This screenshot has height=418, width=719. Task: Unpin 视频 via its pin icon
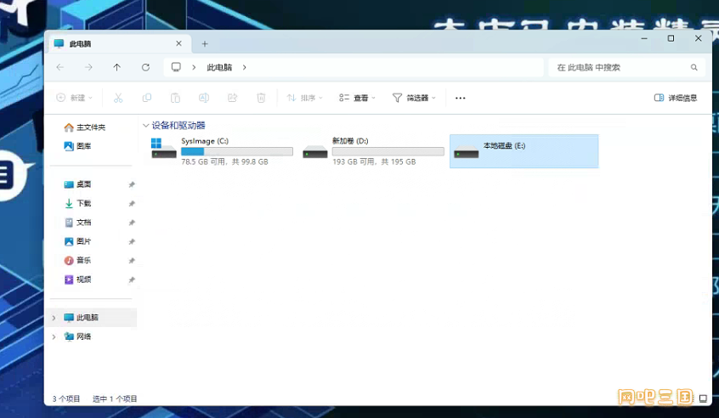tap(132, 280)
